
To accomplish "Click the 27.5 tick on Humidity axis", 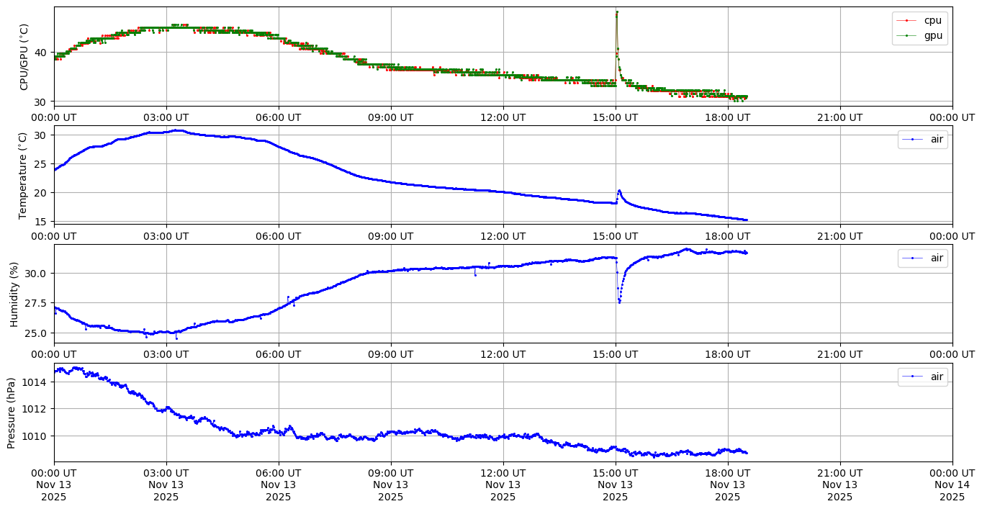I will tap(37, 303).
